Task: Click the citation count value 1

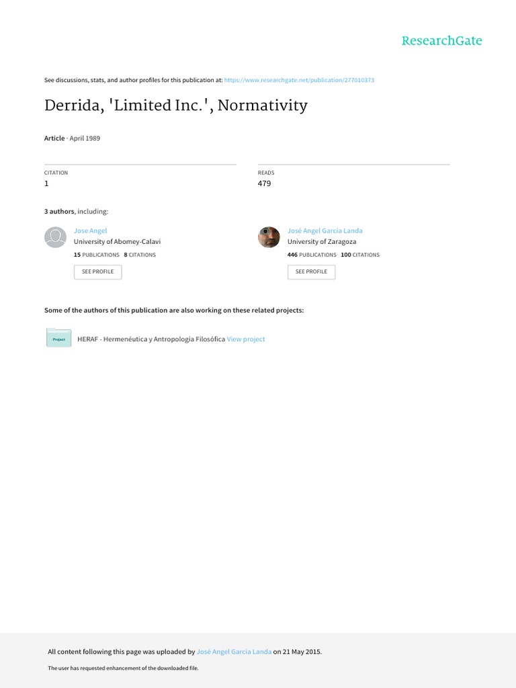Action: click(x=46, y=183)
